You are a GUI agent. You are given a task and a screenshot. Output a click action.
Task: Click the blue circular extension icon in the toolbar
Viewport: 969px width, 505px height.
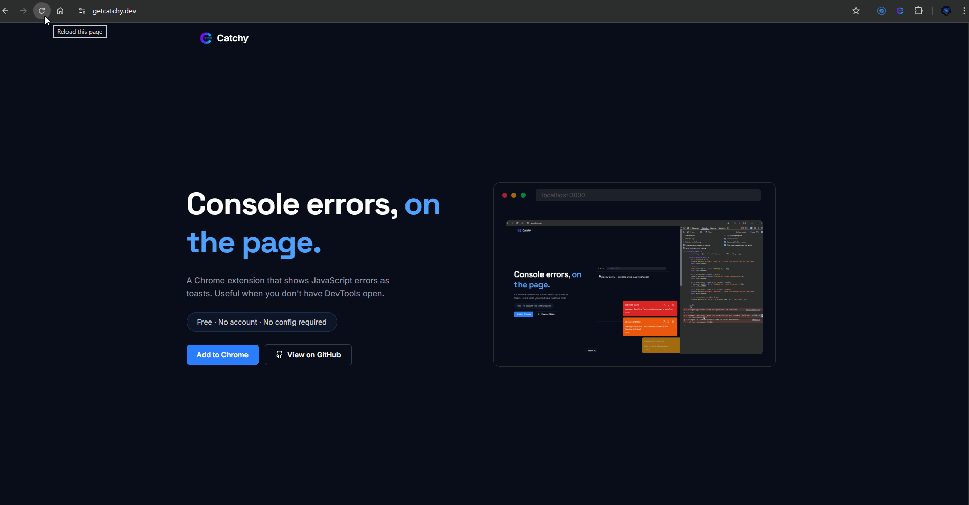[x=881, y=10]
